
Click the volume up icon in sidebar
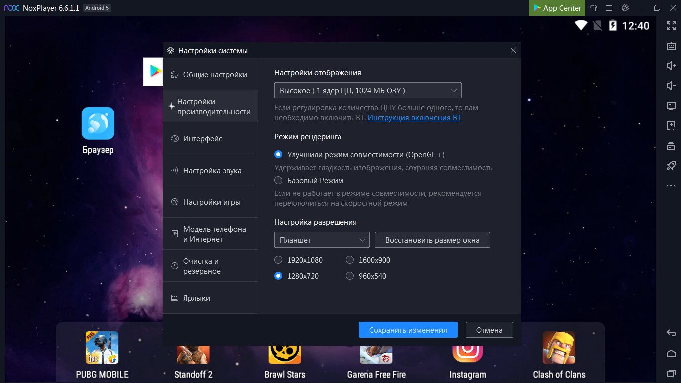click(x=671, y=66)
